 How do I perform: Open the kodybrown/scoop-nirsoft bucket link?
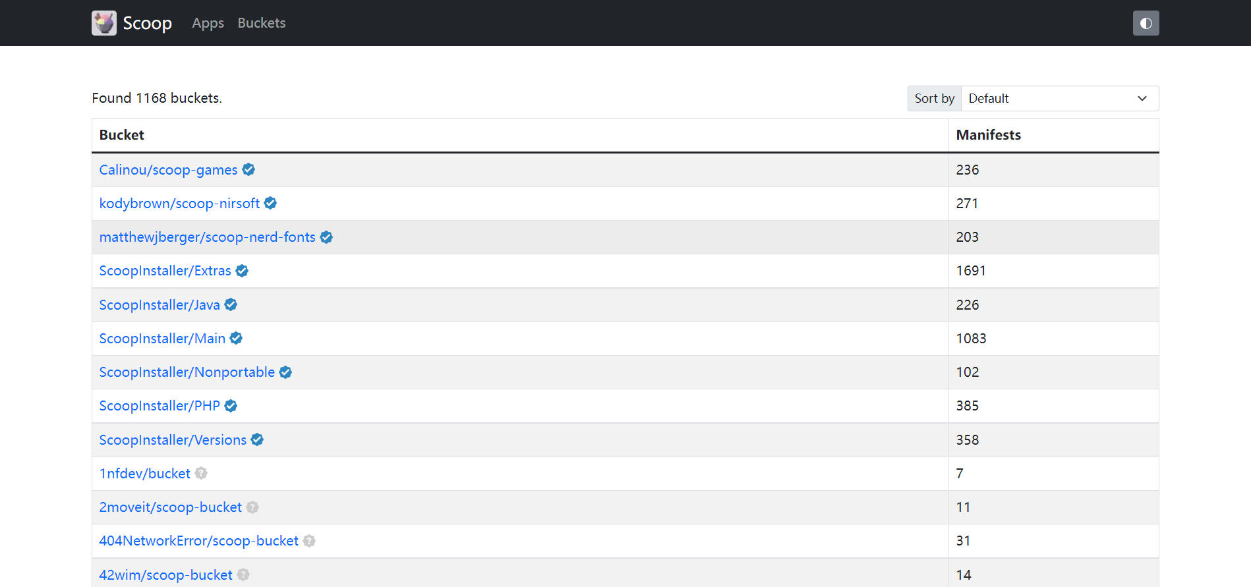pyautogui.click(x=179, y=203)
